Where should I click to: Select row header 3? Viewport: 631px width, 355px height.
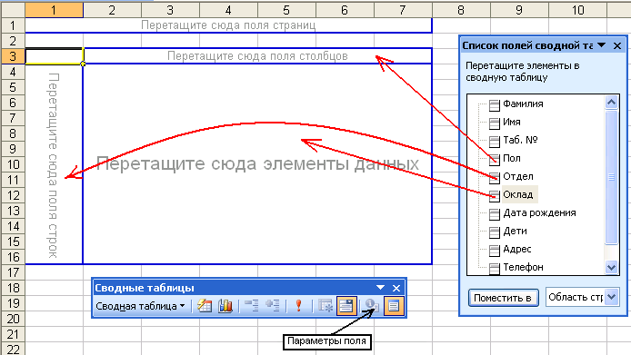point(13,56)
